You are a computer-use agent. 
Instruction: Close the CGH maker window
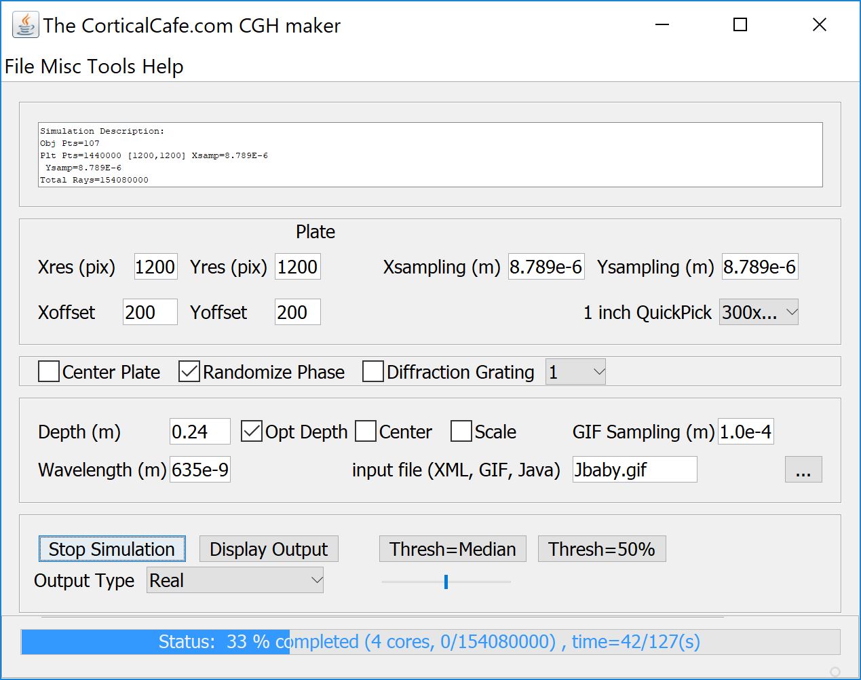coord(820,25)
